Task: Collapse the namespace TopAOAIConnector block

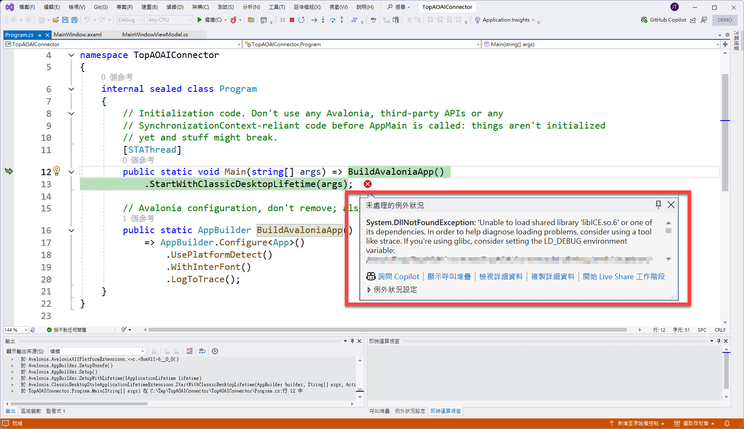Action: tap(71, 55)
